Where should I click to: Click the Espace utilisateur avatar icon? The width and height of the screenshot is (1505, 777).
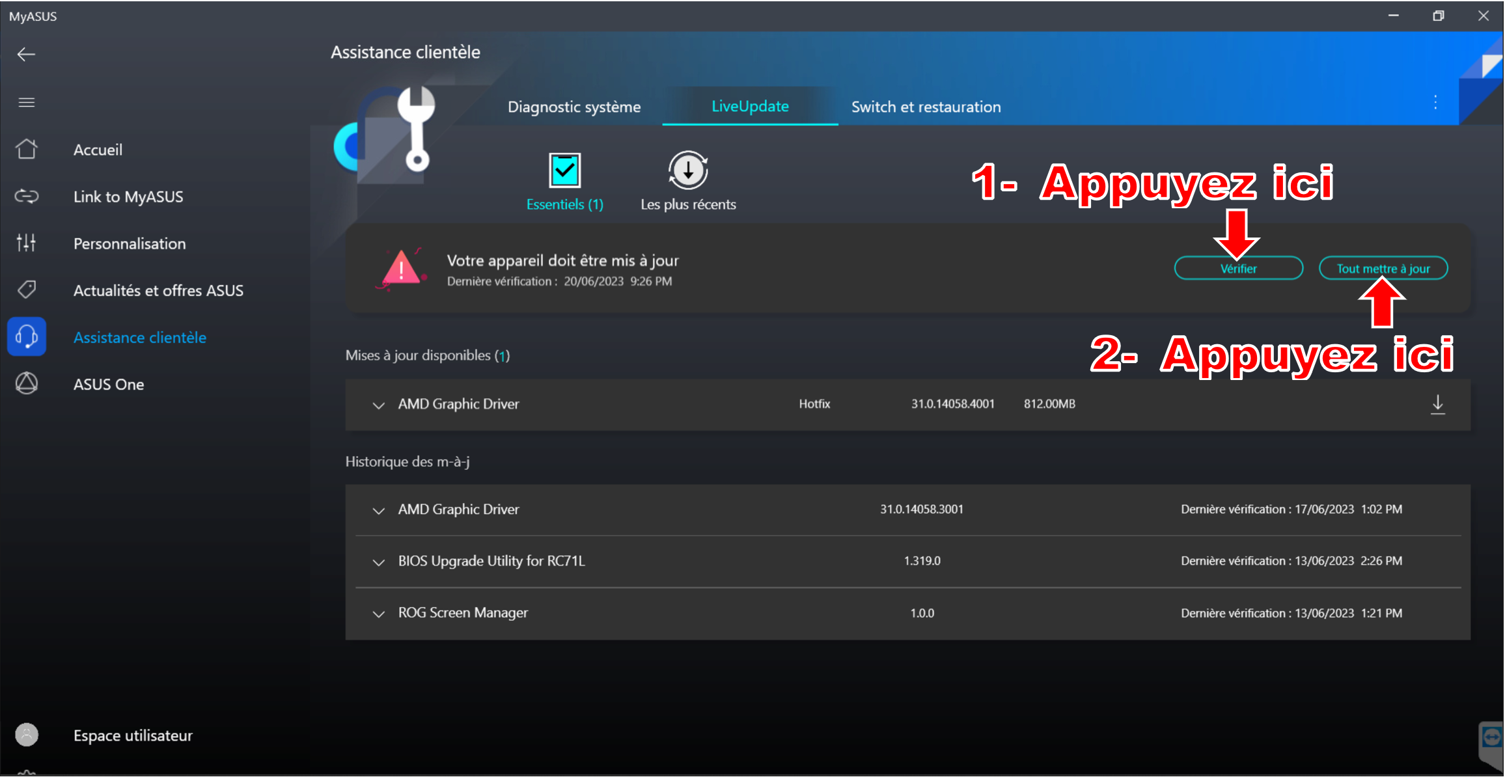tap(27, 735)
